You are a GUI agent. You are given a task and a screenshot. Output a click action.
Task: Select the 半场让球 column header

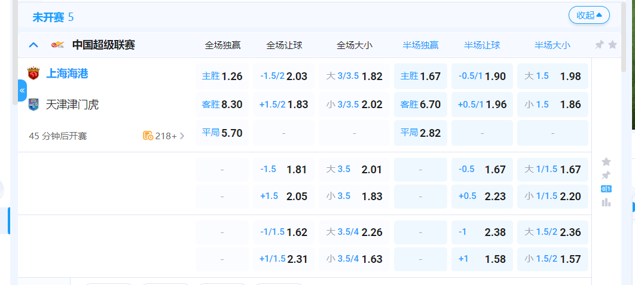pos(482,45)
